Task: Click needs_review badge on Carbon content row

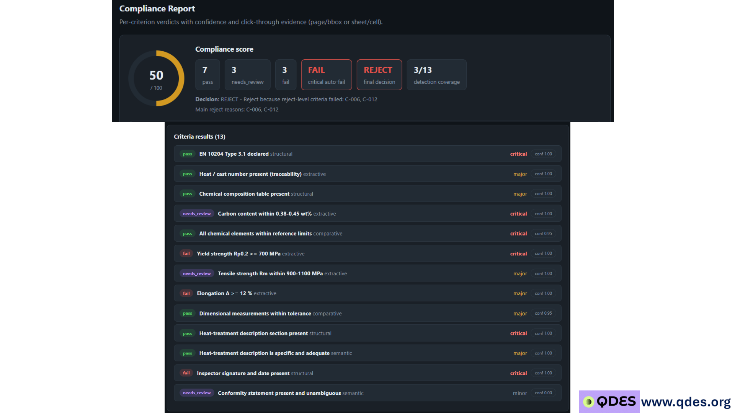Action: [197, 213]
